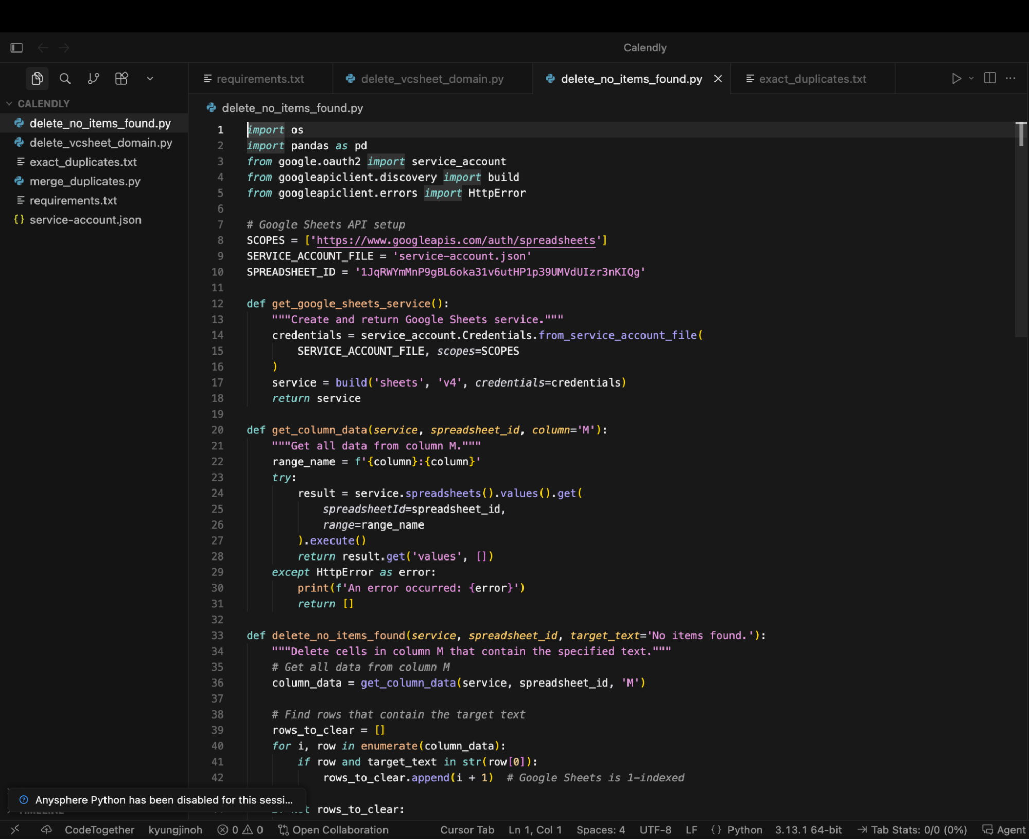Open the Agent panel from status bar
The width and height of the screenshot is (1029, 840).
1004,830
